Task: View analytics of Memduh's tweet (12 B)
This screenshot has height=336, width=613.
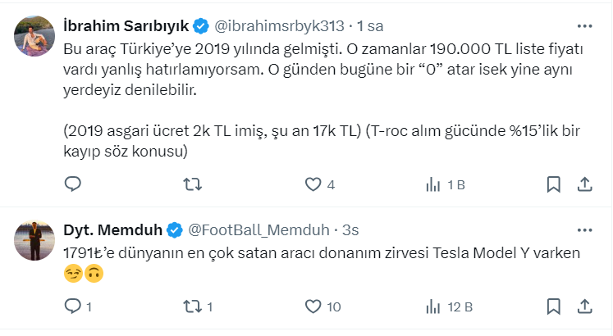Action: click(432, 307)
